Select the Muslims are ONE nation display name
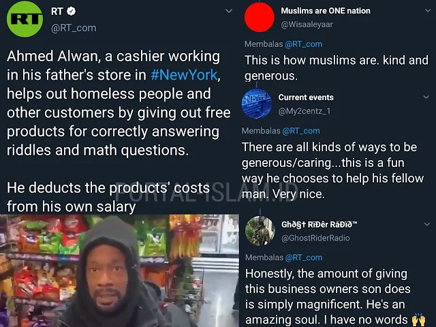Image resolution: width=436 pixels, height=327 pixels. tap(326, 11)
